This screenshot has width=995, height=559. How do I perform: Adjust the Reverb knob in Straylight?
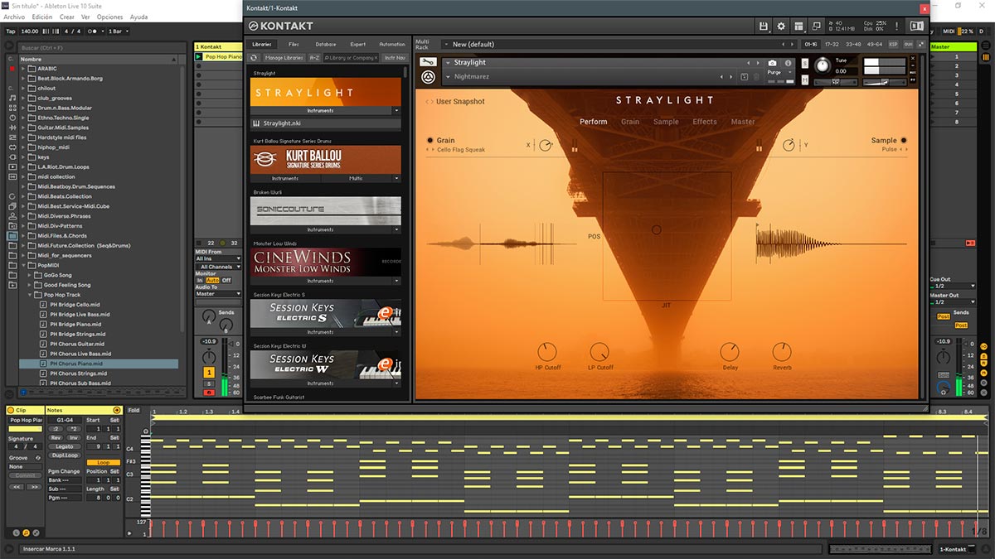click(x=782, y=352)
